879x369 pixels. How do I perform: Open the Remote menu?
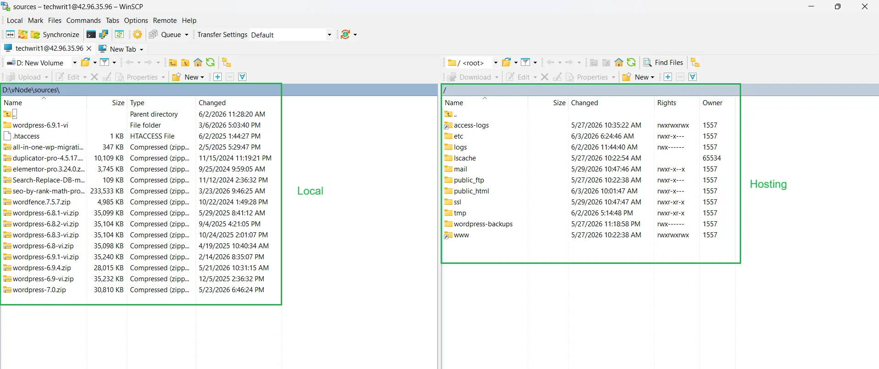(165, 21)
